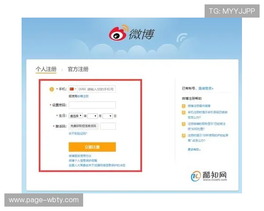Open the birthday year 请选择 dropdown

tap(76, 116)
